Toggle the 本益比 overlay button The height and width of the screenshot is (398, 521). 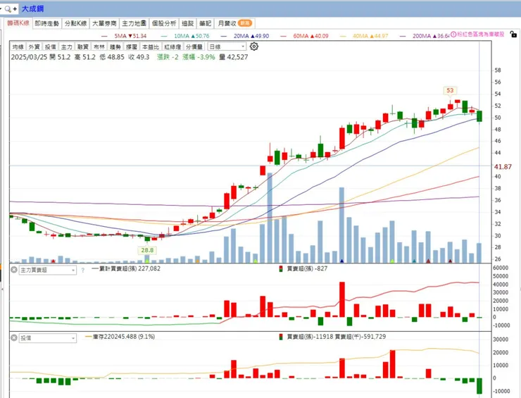[151, 47]
